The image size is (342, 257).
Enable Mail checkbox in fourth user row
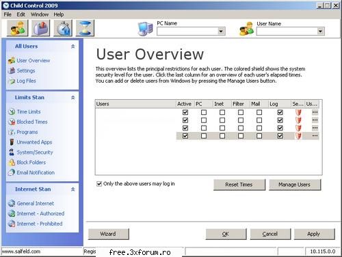(x=259, y=136)
